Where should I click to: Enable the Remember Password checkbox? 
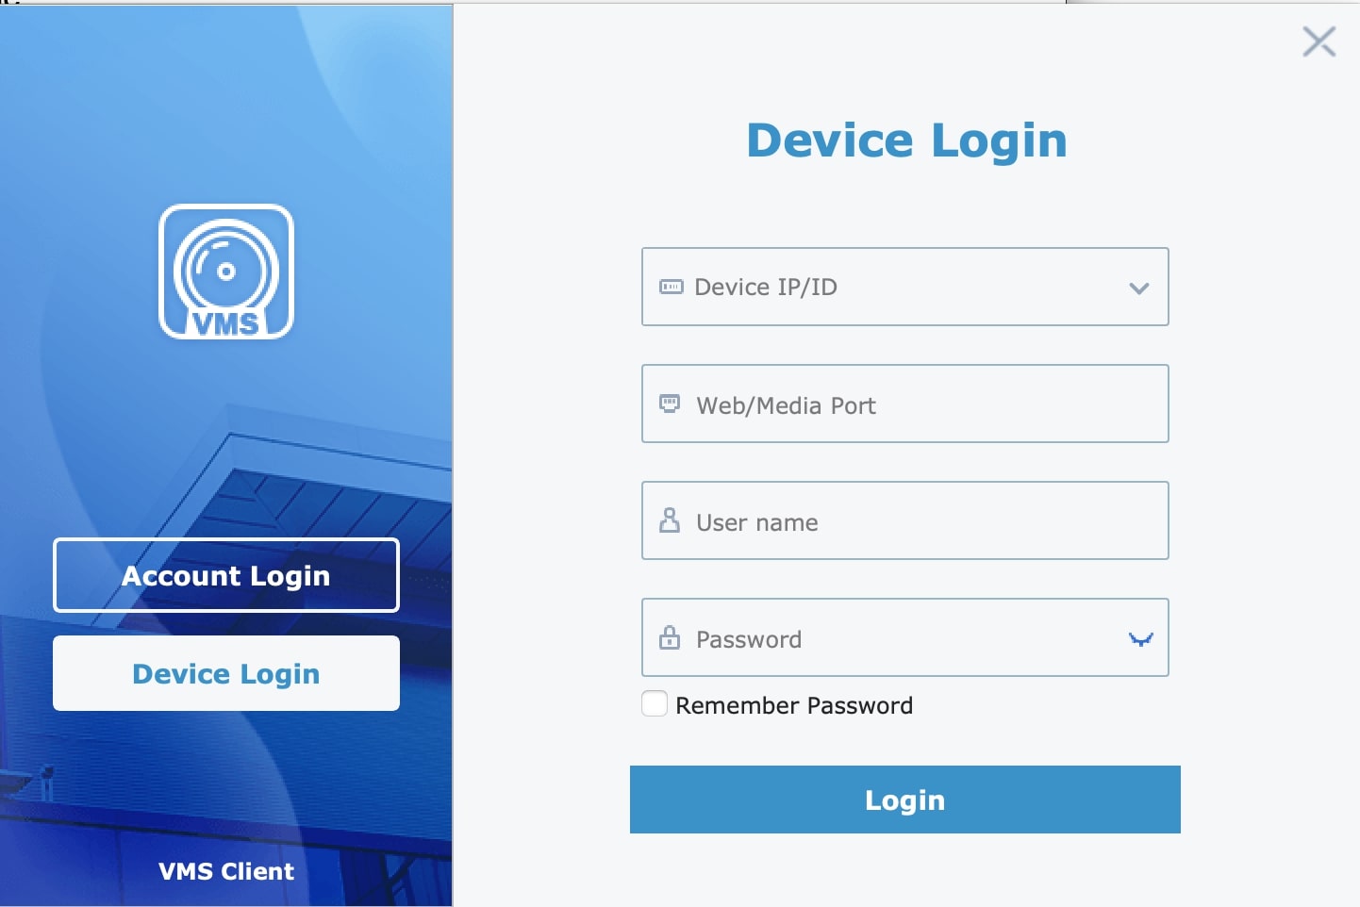tap(655, 704)
